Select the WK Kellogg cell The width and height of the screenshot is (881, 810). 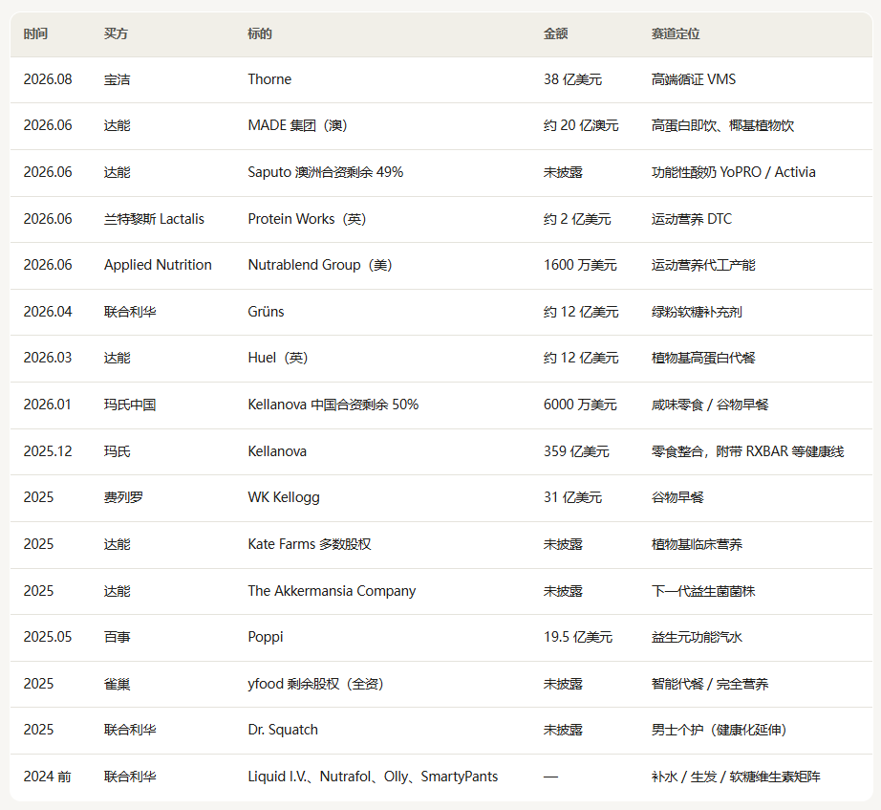[284, 497]
